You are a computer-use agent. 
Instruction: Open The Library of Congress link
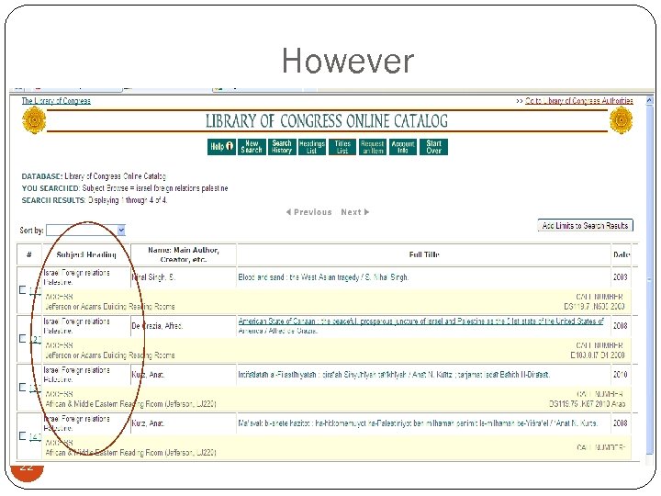point(56,101)
